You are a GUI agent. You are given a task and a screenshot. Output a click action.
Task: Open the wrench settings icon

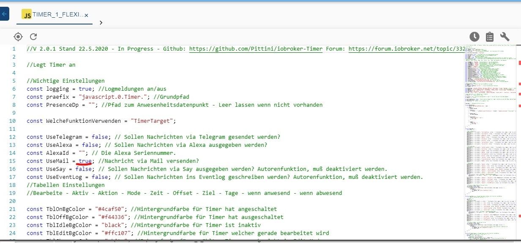click(x=505, y=37)
